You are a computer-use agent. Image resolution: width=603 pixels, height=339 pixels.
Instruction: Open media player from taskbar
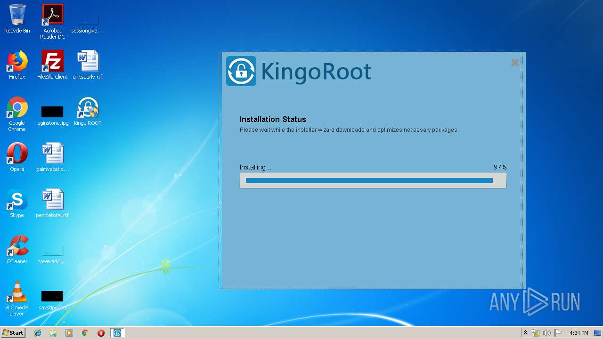pyautogui.click(x=69, y=333)
